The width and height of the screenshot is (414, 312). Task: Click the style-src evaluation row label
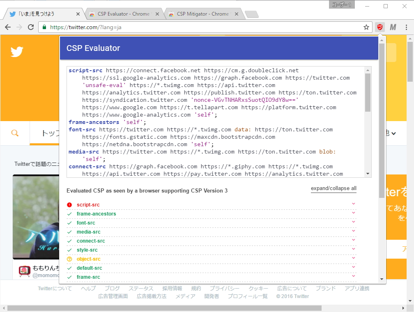pyautogui.click(x=87, y=250)
